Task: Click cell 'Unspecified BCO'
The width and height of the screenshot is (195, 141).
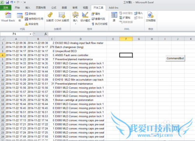Action: point(81,51)
